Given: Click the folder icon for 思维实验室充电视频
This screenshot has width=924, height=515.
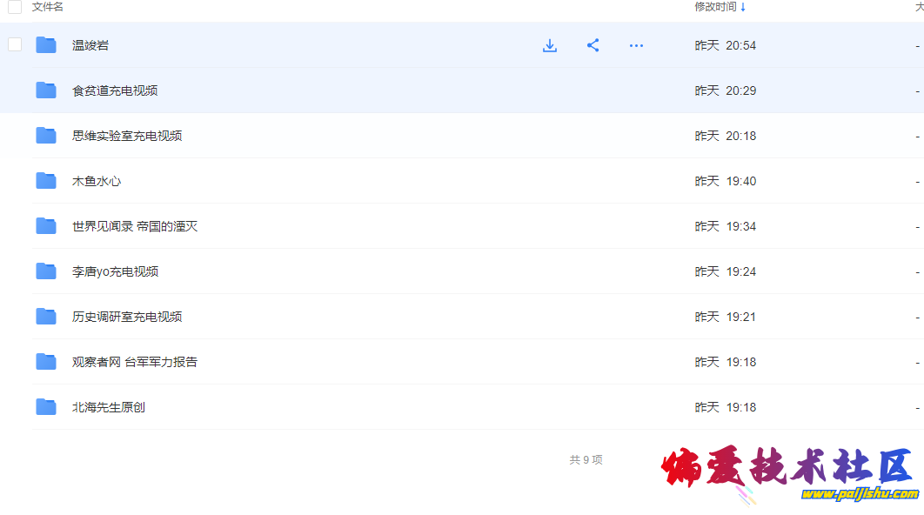Looking at the screenshot, I should (46, 136).
